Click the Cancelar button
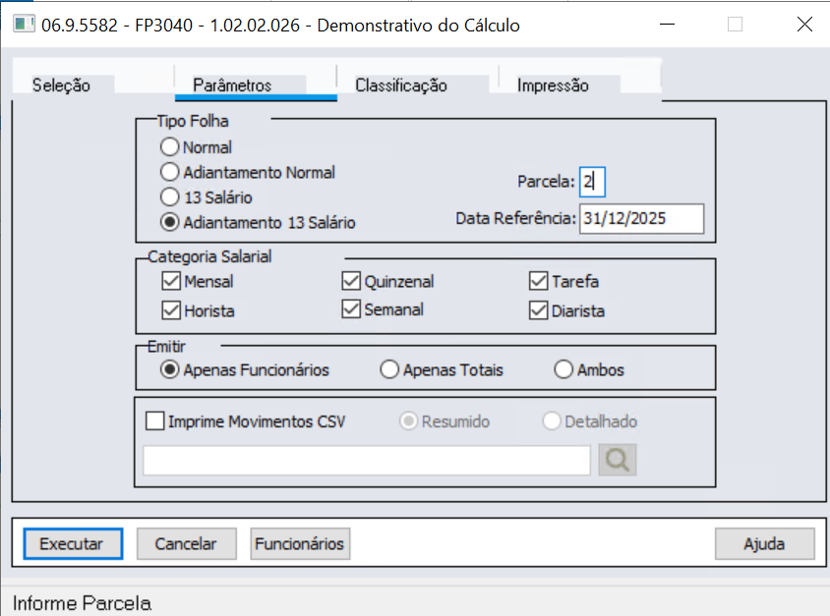Image resolution: width=830 pixels, height=616 pixels. [x=186, y=543]
